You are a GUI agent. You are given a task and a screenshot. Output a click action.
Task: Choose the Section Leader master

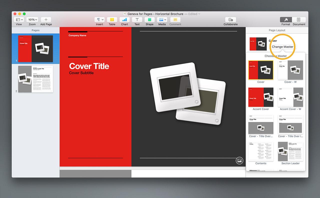(x=290, y=151)
